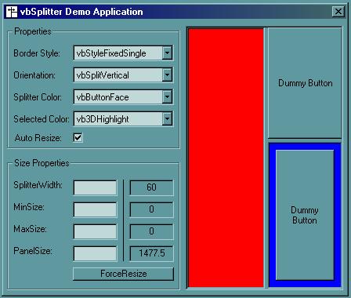The height and width of the screenshot is (298, 351).
Task: Close the vbSplitter Demo Application window
Action: 338,12
